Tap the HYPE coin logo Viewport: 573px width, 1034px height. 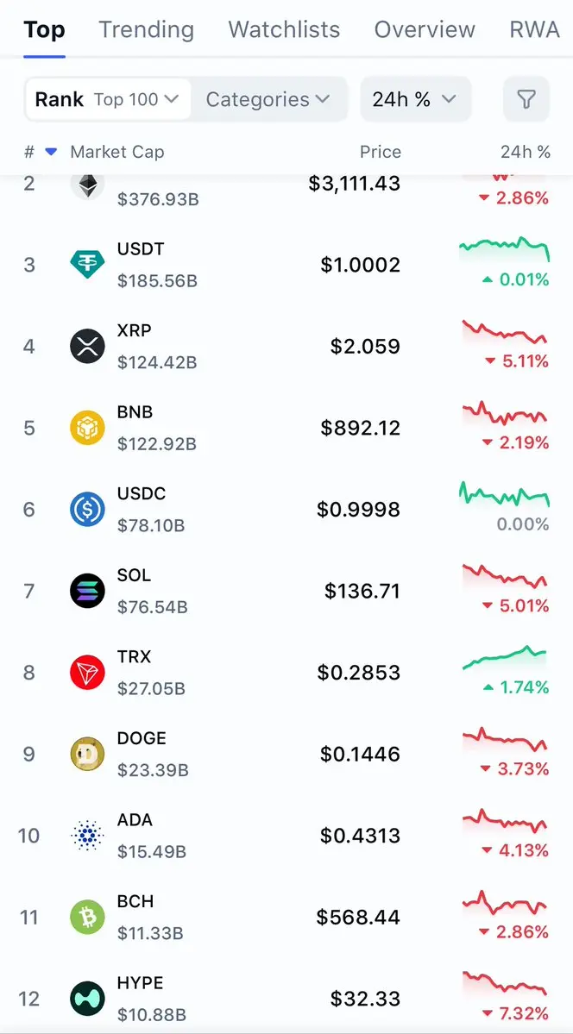[x=87, y=999]
